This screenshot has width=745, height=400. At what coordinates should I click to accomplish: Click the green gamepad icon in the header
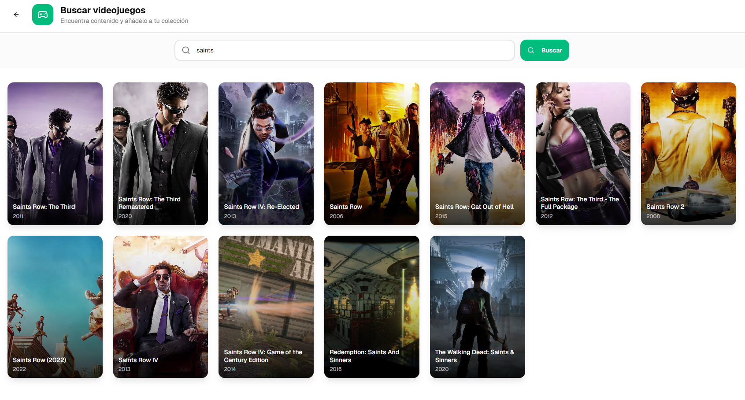(x=43, y=15)
